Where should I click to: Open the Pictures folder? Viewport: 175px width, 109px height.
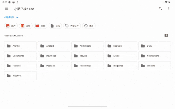tap(20, 66)
